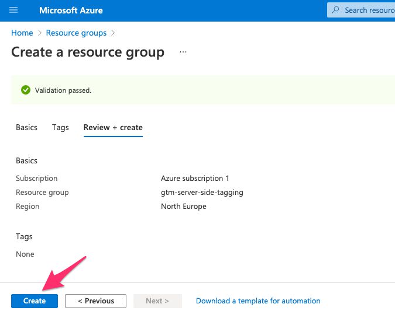Select the 'Azure subscription 1' value text
The height and width of the screenshot is (311, 395).
(195, 179)
